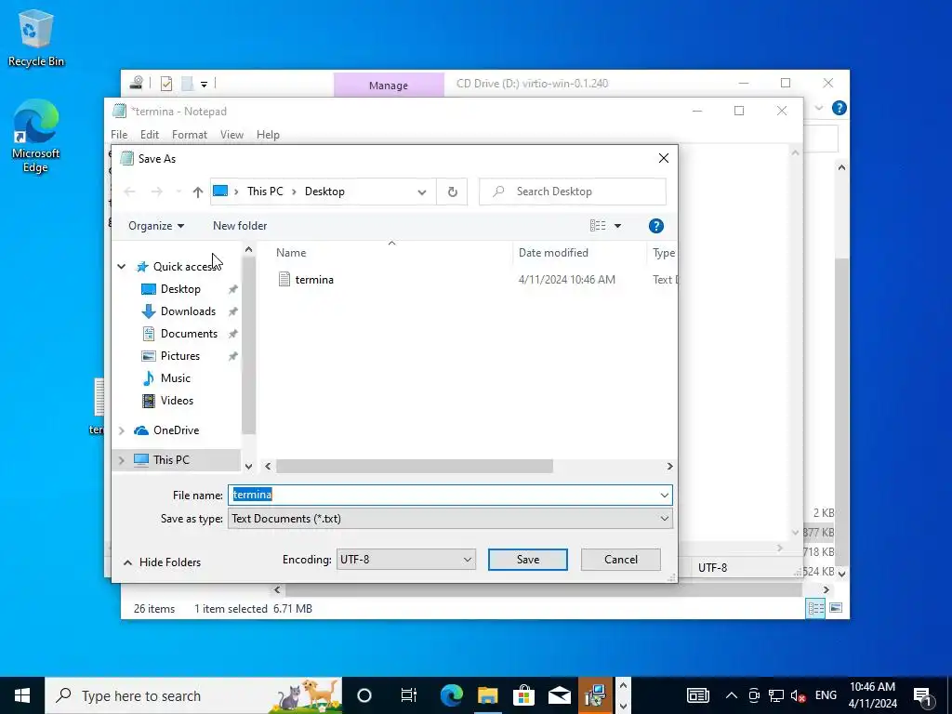Open Notepad Edit menu

(x=150, y=135)
